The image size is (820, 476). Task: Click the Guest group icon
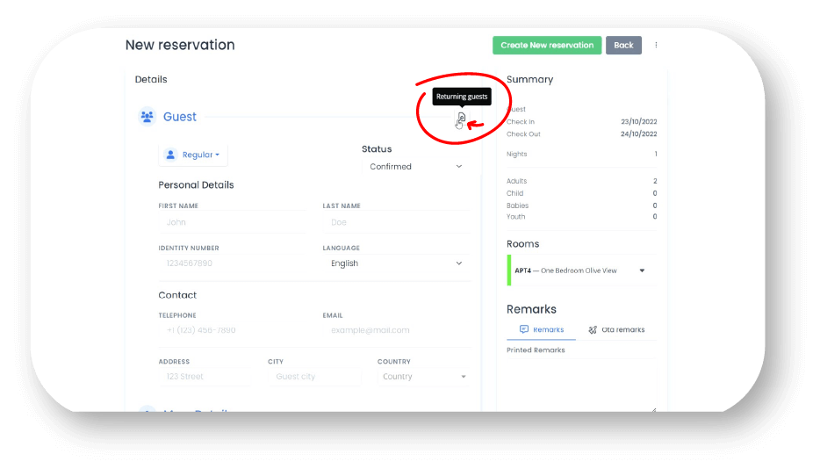[147, 116]
